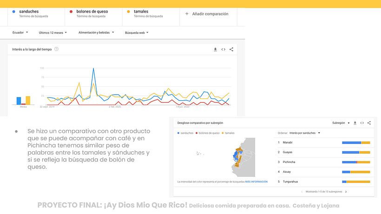Click help icon beside Interés a lo largo
The width and height of the screenshot is (381, 214).
[56, 49]
